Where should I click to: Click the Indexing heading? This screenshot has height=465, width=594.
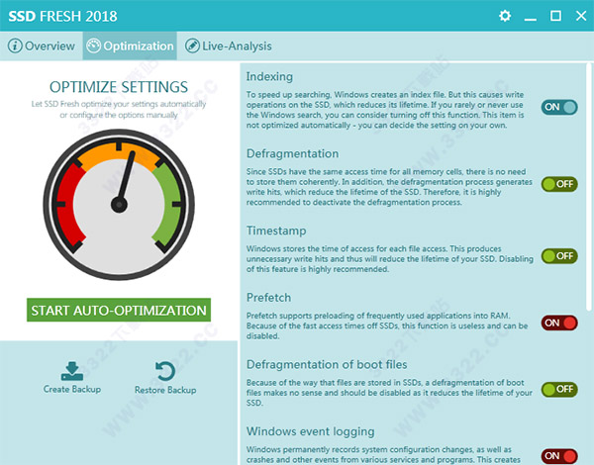coord(269,76)
